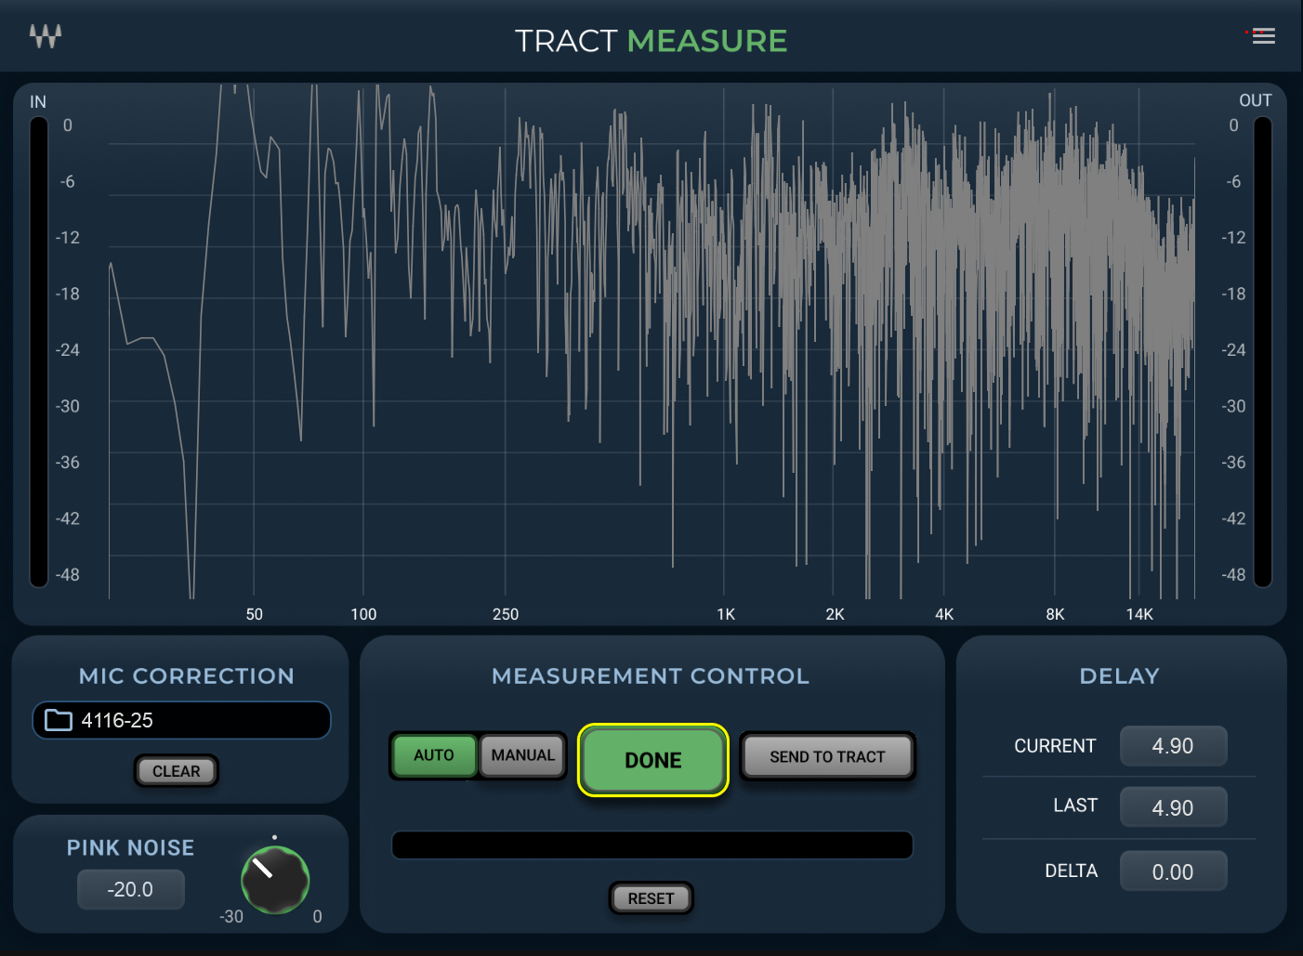The height and width of the screenshot is (956, 1303).
Task: Click the DELAY panel heading
Action: (1120, 675)
